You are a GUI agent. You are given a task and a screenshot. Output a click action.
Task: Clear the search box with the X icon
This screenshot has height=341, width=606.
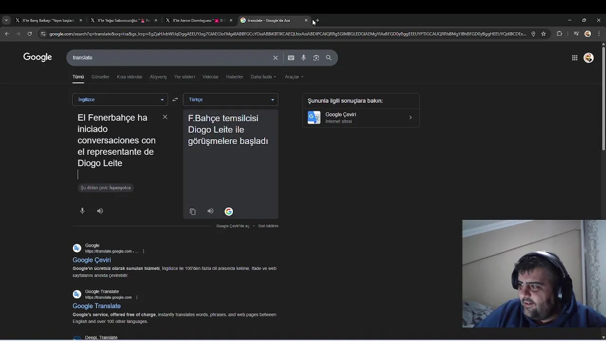click(276, 58)
